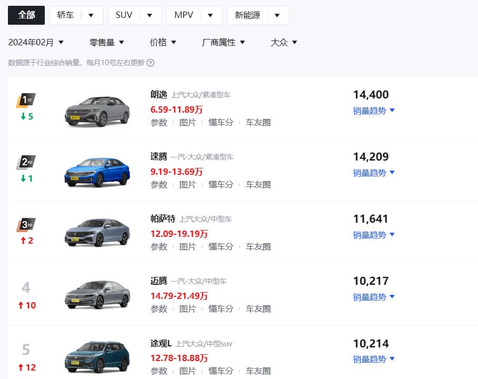Open 车友圈 for 帕萨特

pos(258,246)
